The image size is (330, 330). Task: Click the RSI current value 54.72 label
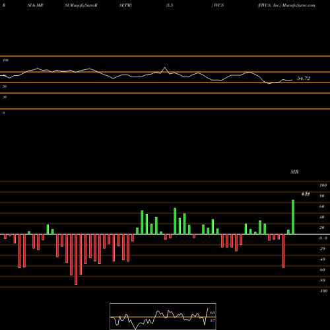[304, 79]
